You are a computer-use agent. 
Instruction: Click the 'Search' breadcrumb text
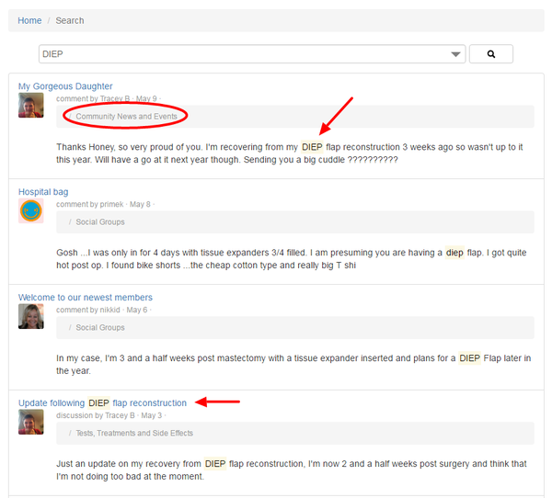tap(70, 20)
